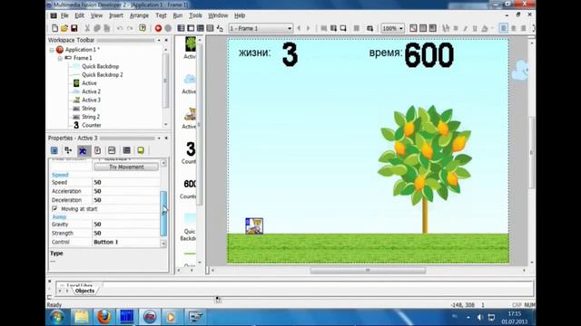Collapse the Frame 1 tree node

click(60, 58)
